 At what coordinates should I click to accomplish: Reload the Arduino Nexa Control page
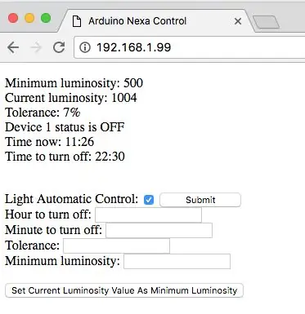pos(59,47)
